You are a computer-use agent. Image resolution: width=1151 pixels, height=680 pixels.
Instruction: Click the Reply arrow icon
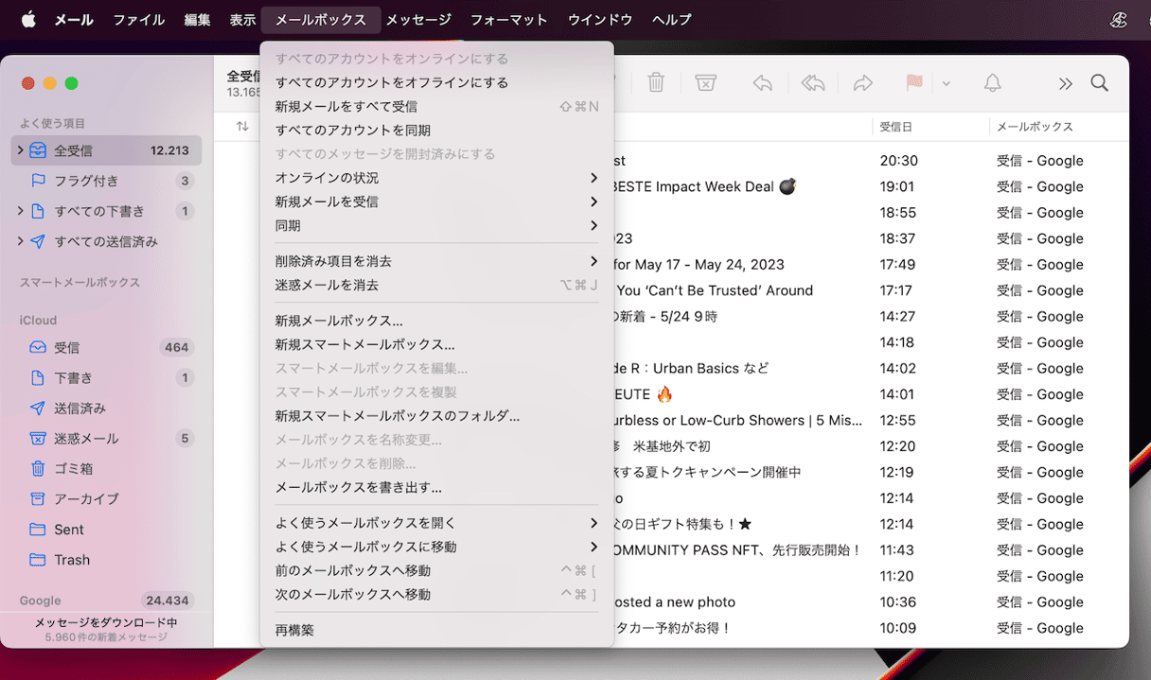[763, 83]
